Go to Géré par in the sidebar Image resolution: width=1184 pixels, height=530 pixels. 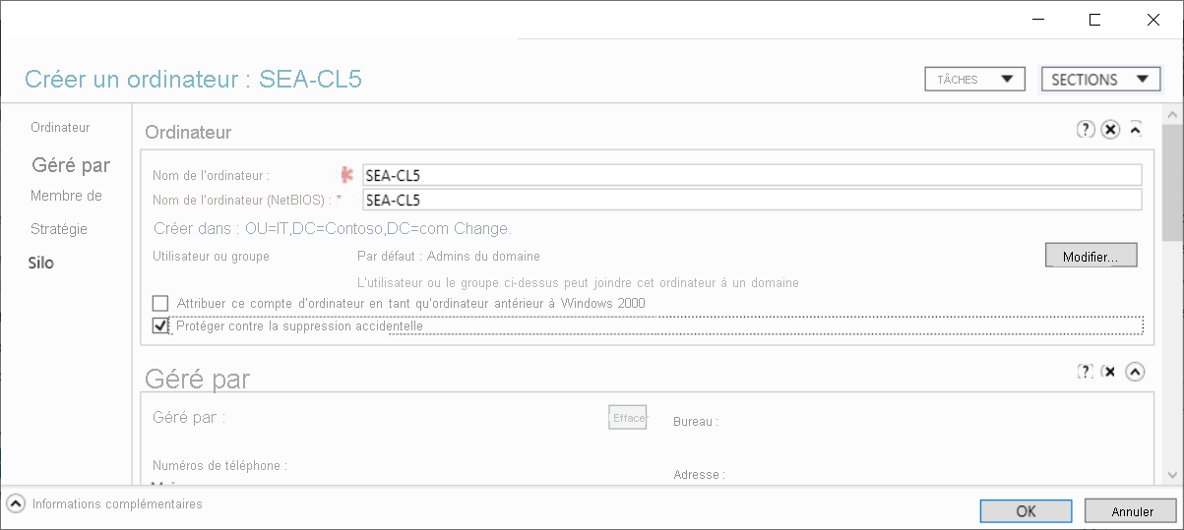pyautogui.click(x=71, y=164)
